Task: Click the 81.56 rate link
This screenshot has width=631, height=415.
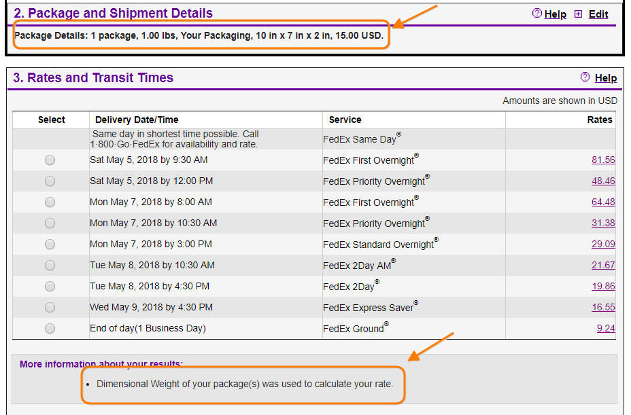Action: click(602, 160)
